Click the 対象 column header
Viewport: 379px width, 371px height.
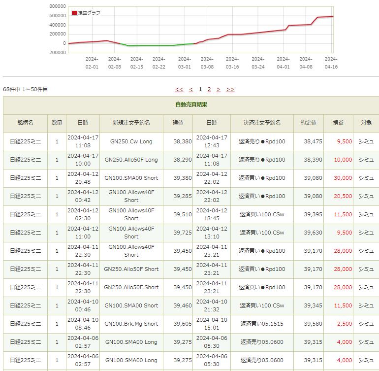click(366, 123)
